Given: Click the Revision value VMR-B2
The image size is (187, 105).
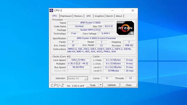Looking at the screenshot, I should [x=129, y=45].
